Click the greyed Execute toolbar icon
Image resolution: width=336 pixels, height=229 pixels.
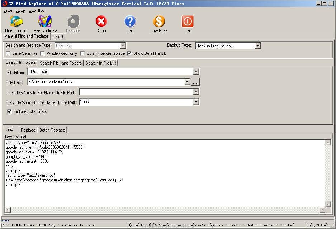click(73, 22)
